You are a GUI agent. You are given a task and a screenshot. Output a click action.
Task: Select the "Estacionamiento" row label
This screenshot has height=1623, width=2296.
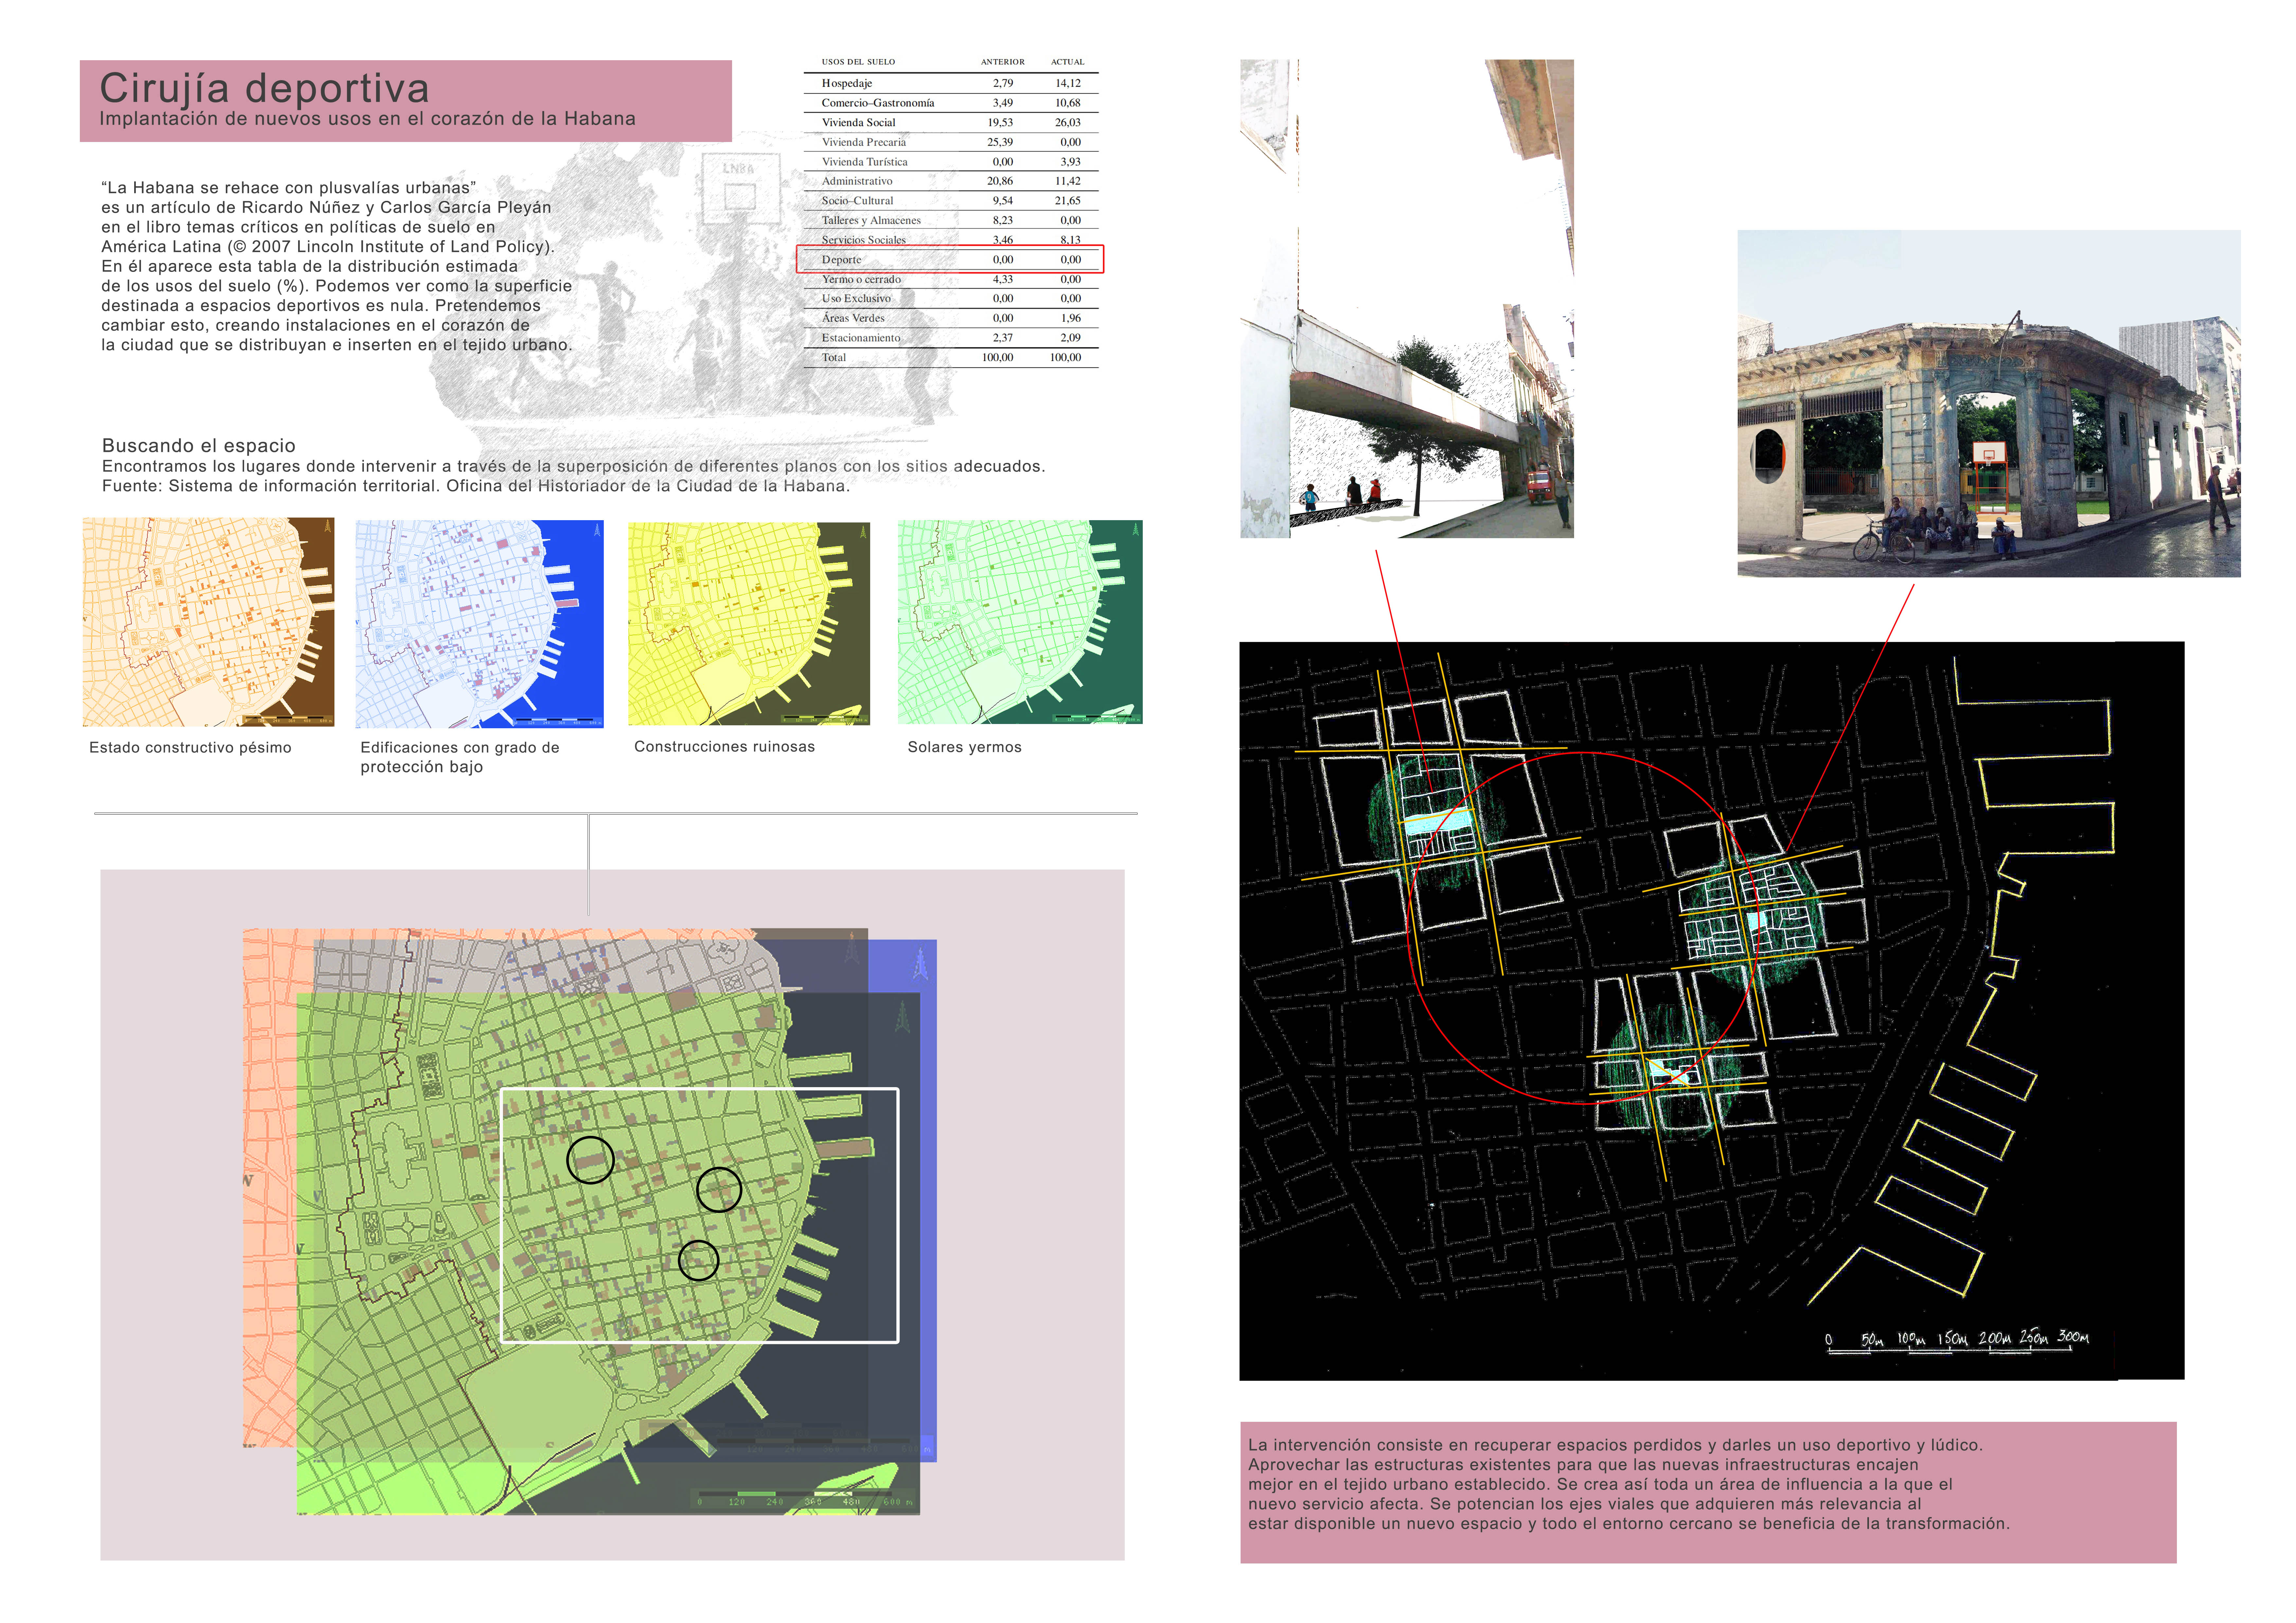(861, 338)
